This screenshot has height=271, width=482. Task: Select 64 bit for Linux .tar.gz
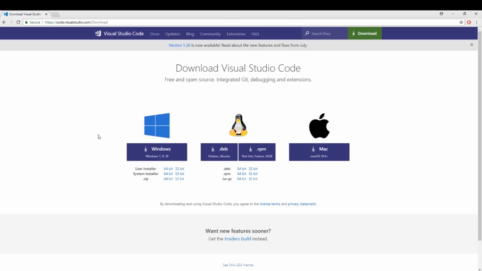(x=241, y=179)
